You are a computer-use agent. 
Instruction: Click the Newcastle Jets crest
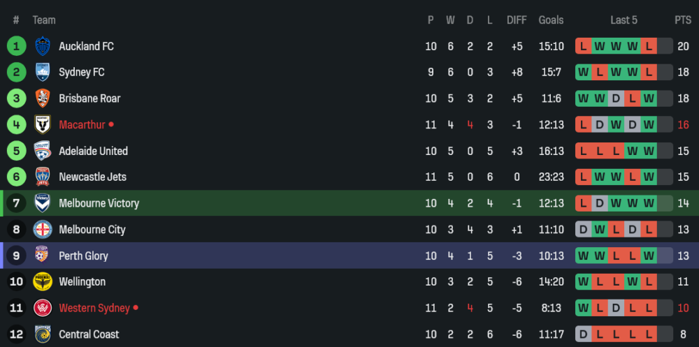[43, 177]
